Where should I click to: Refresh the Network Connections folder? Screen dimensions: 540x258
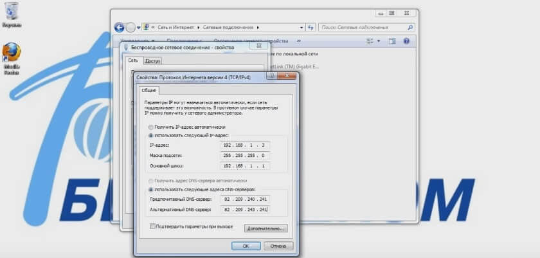point(310,27)
